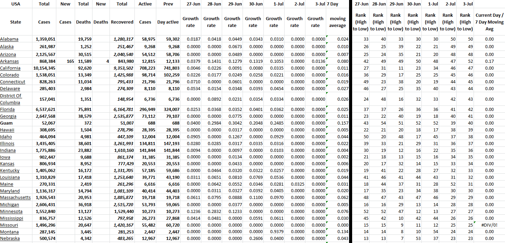The height and width of the screenshot is (243, 505).
Task: Open the Hawaii state link
Action: click(x=7, y=130)
